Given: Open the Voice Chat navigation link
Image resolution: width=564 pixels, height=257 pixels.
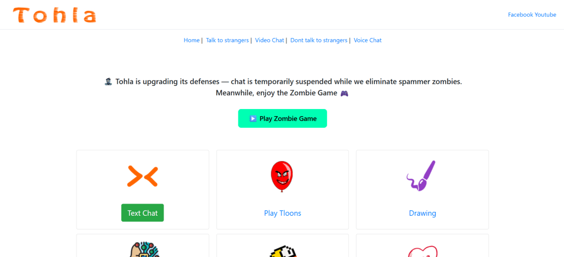Looking at the screenshot, I should (x=367, y=40).
